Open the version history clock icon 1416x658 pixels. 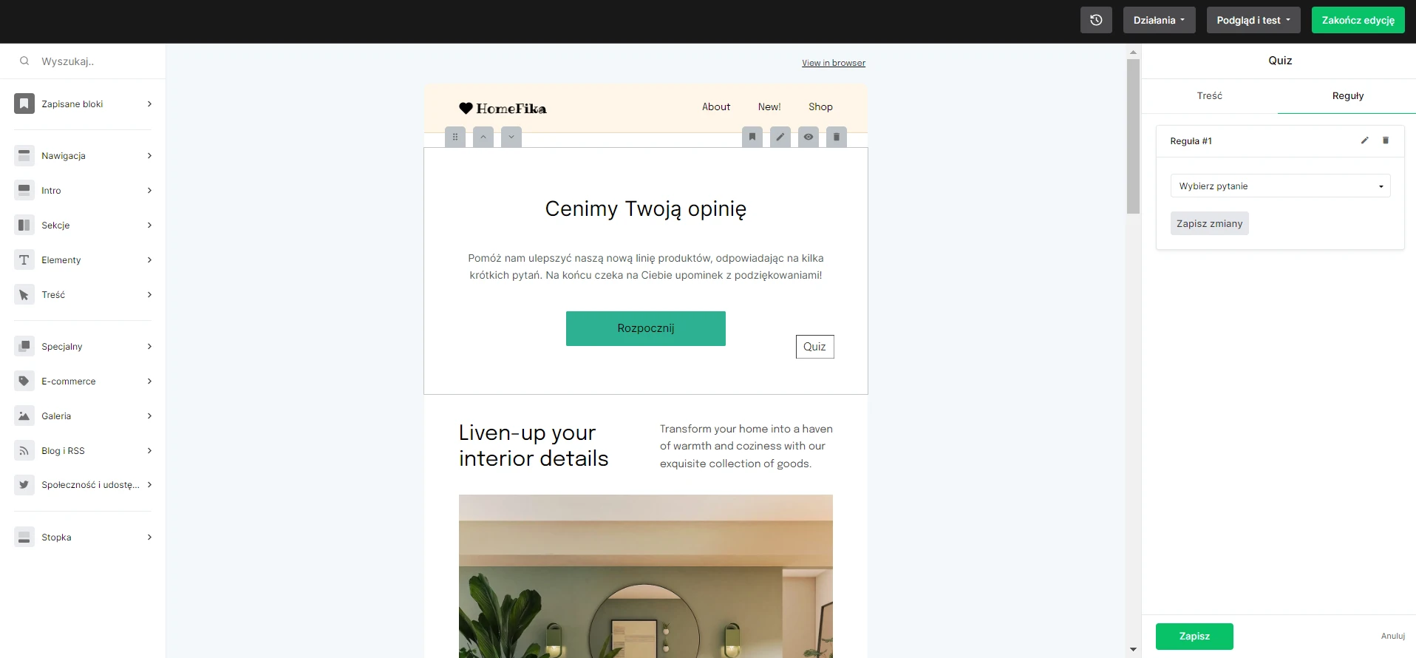pos(1096,20)
